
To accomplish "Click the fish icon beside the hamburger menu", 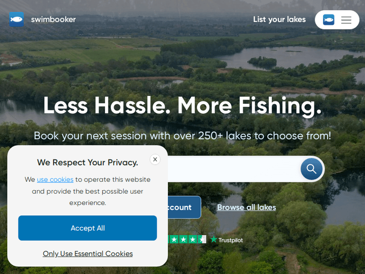I will (x=328, y=20).
